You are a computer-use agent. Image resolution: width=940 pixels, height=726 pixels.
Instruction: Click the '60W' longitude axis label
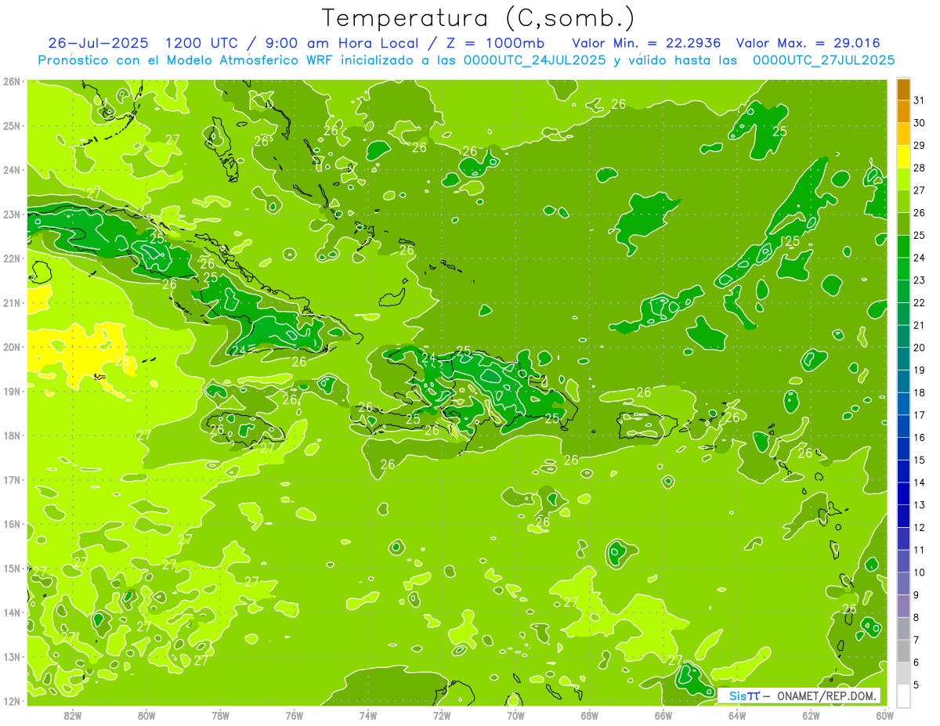pyautogui.click(x=884, y=715)
